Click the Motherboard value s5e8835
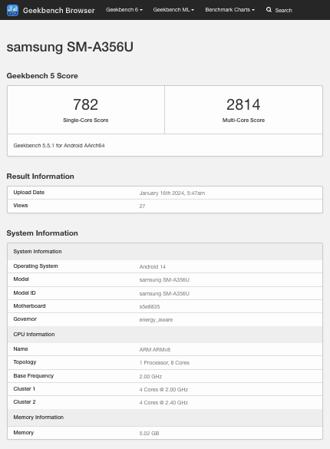Viewport: 330px width, 449px height. [150, 307]
